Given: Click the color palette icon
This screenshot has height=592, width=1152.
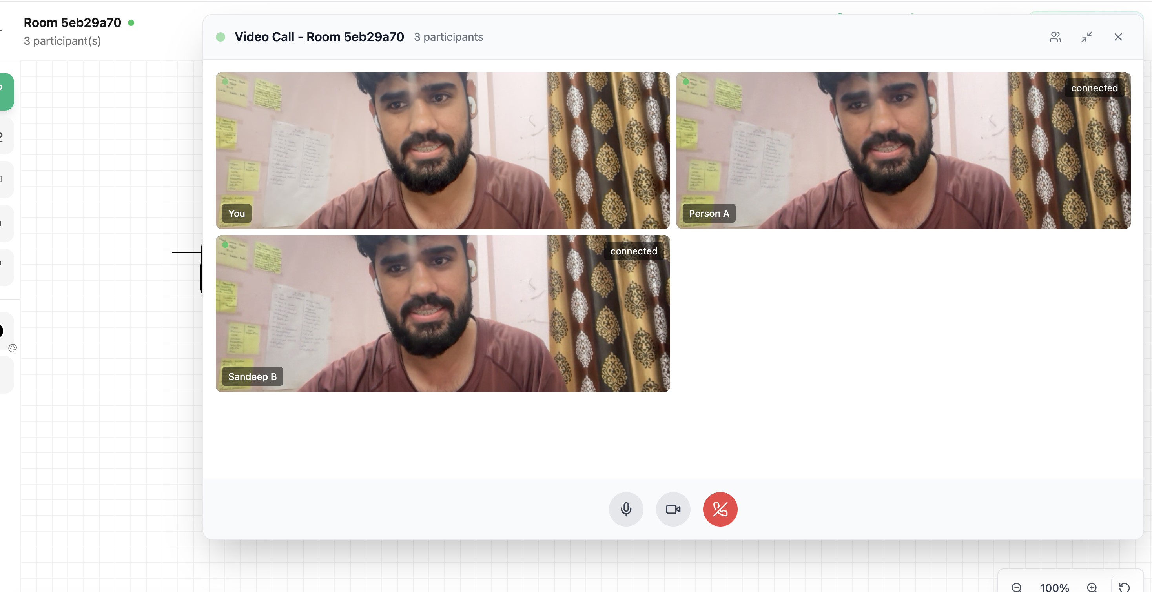Looking at the screenshot, I should click(13, 348).
